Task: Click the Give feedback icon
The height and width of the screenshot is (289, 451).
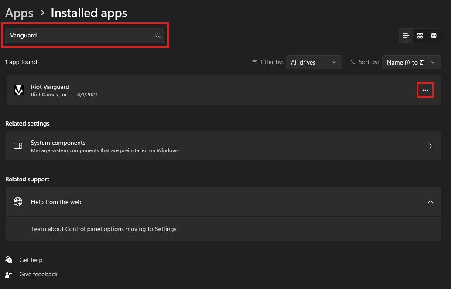Action: pos(9,274)
